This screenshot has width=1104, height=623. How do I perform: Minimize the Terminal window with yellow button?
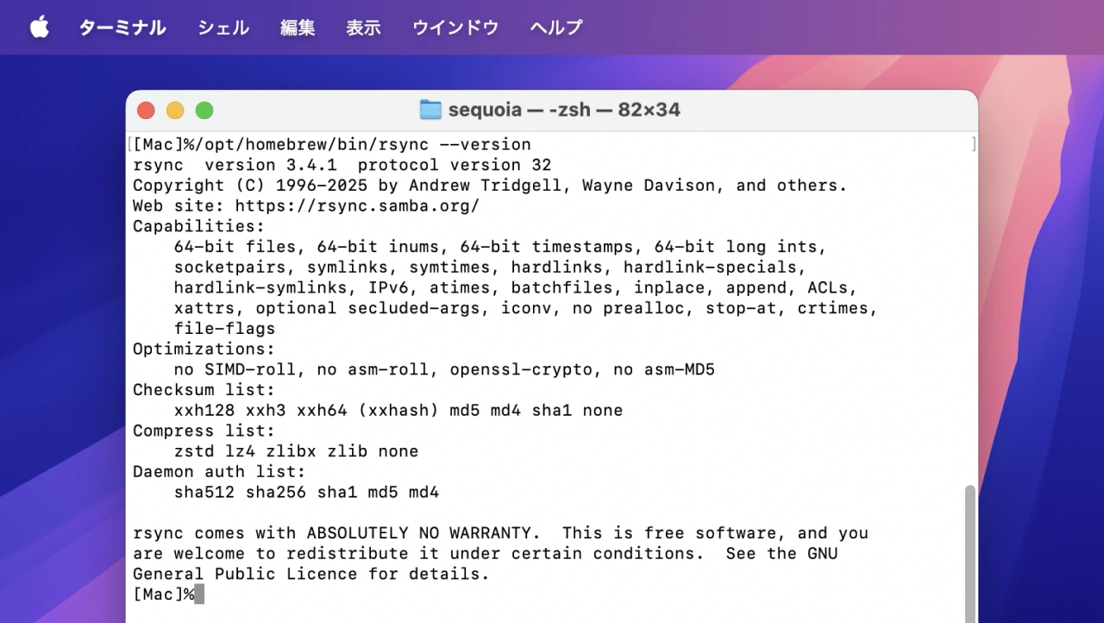175,110
